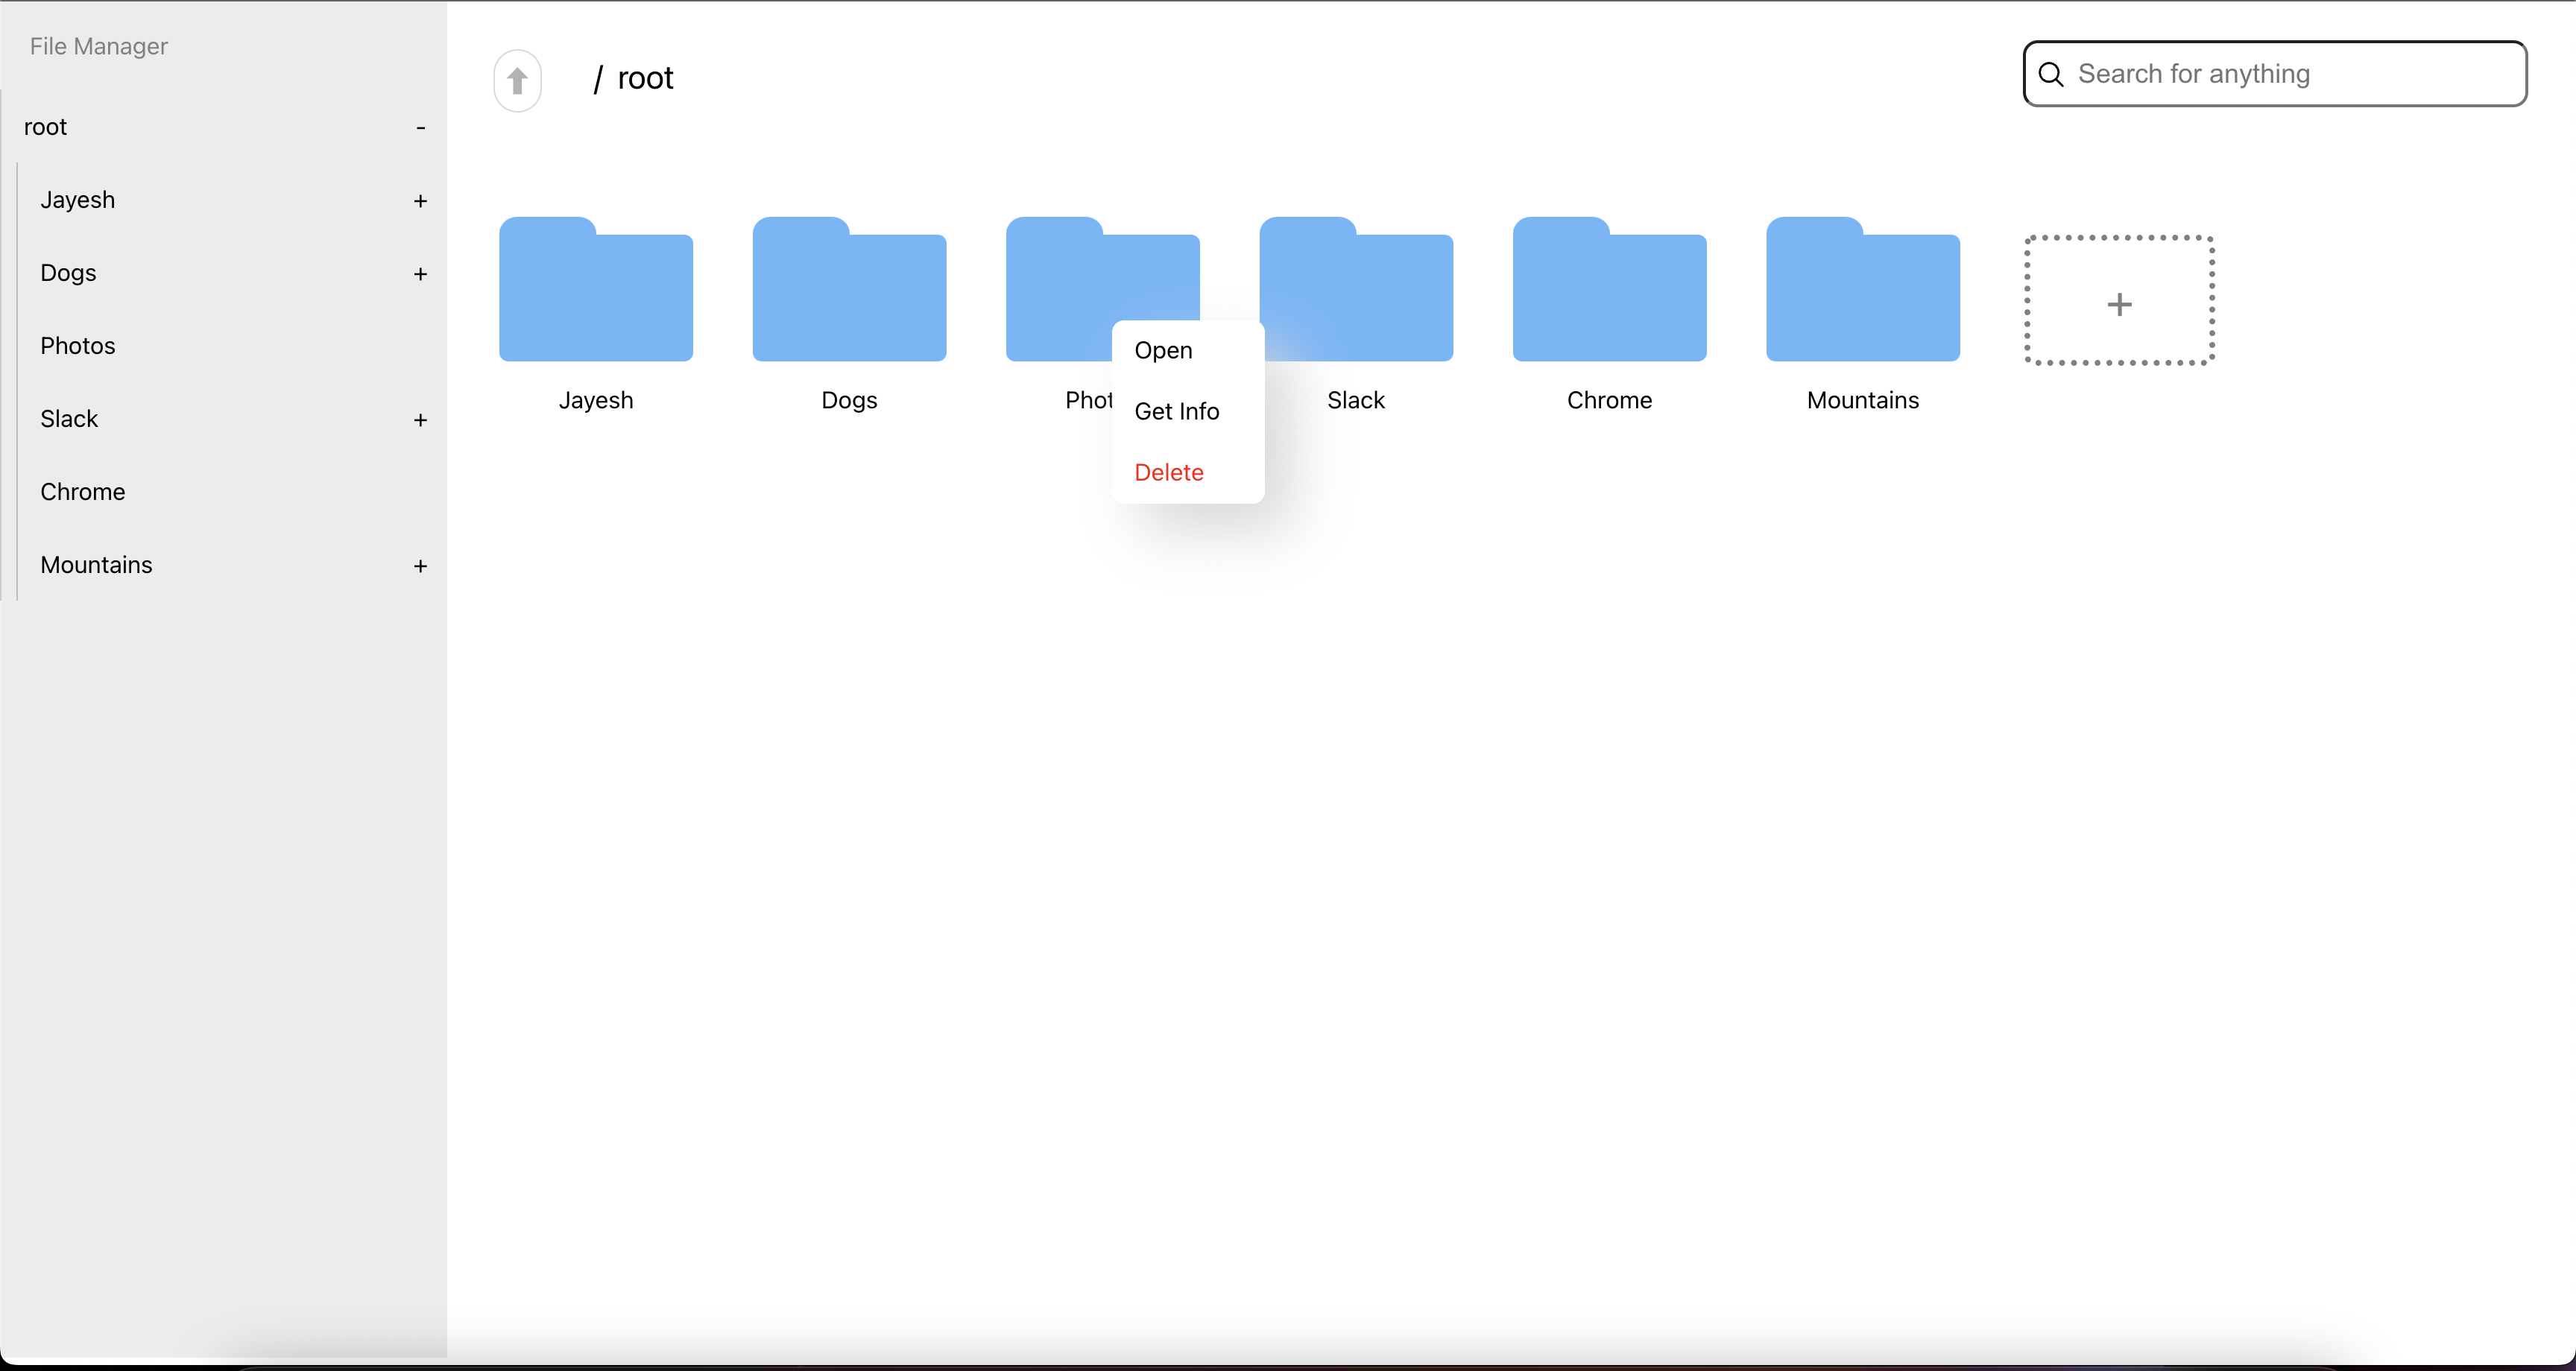The height and width of the screenshot is (1371, 2576).
Task: Focus the Search for anything field
Action: [x=2290, y=74]
